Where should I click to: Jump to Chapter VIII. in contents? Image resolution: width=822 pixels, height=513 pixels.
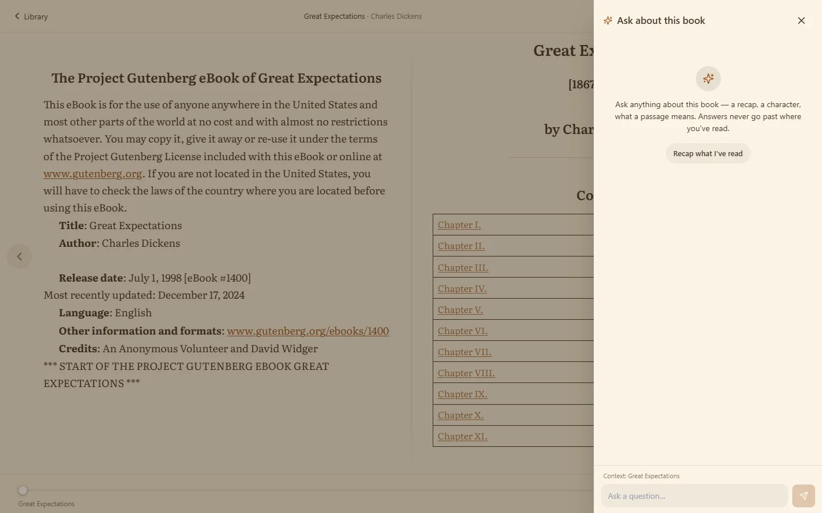pos(466,373)
